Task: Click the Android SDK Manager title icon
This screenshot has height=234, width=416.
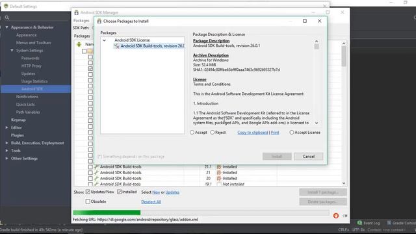Action: [77, 12]
